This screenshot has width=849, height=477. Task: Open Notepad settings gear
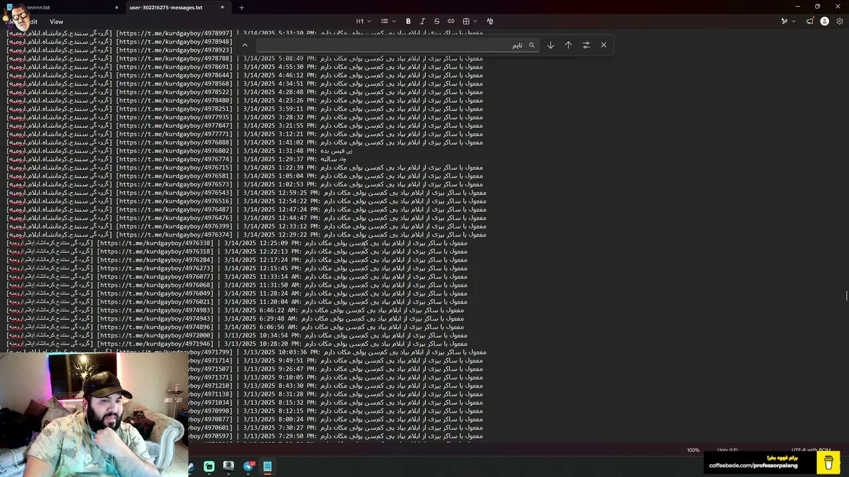coord(840,21)
